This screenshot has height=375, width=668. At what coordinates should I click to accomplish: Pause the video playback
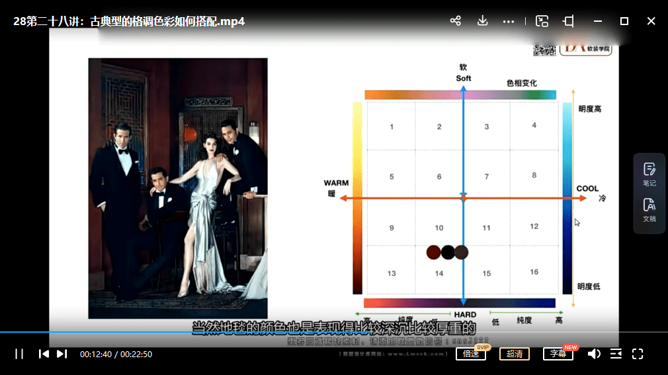[x=19, y=354]
